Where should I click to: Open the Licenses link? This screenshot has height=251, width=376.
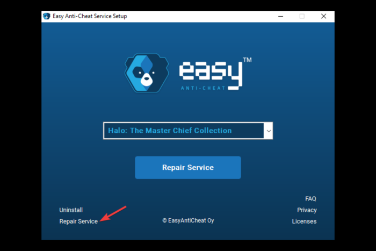[304, 221]
